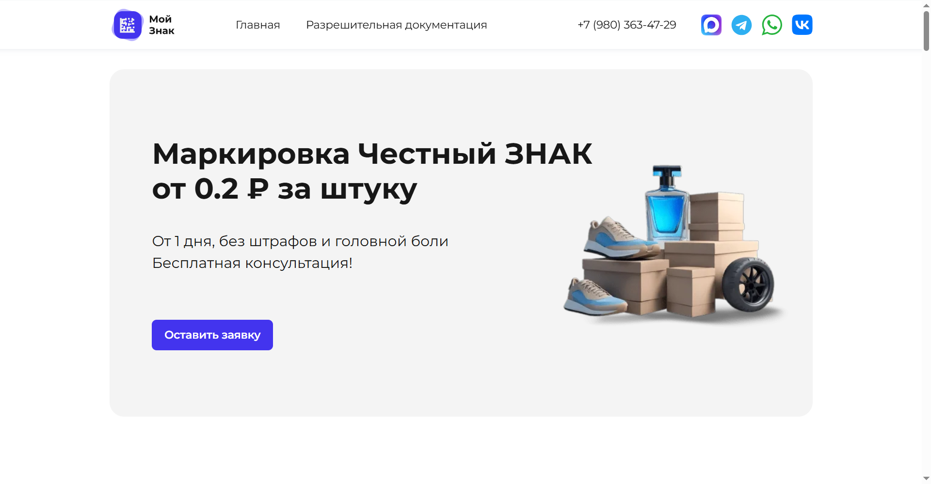Open Разрешительная документация menu item

(x=397, y=25)
